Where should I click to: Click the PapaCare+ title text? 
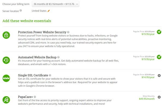pyautogui.click(x=25, y=97)
